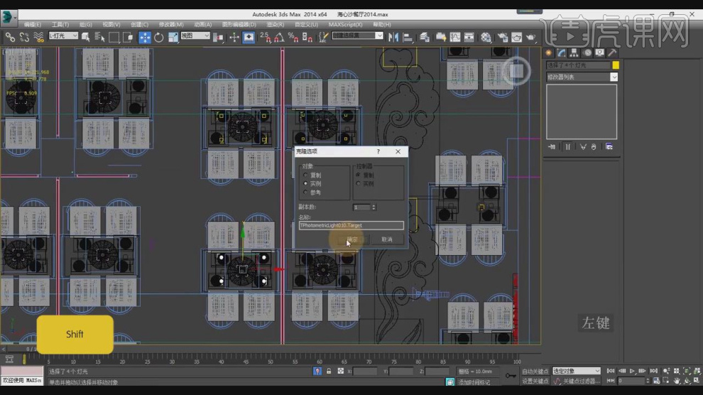Select object 参考 (reference) radio option

point(306,193)
